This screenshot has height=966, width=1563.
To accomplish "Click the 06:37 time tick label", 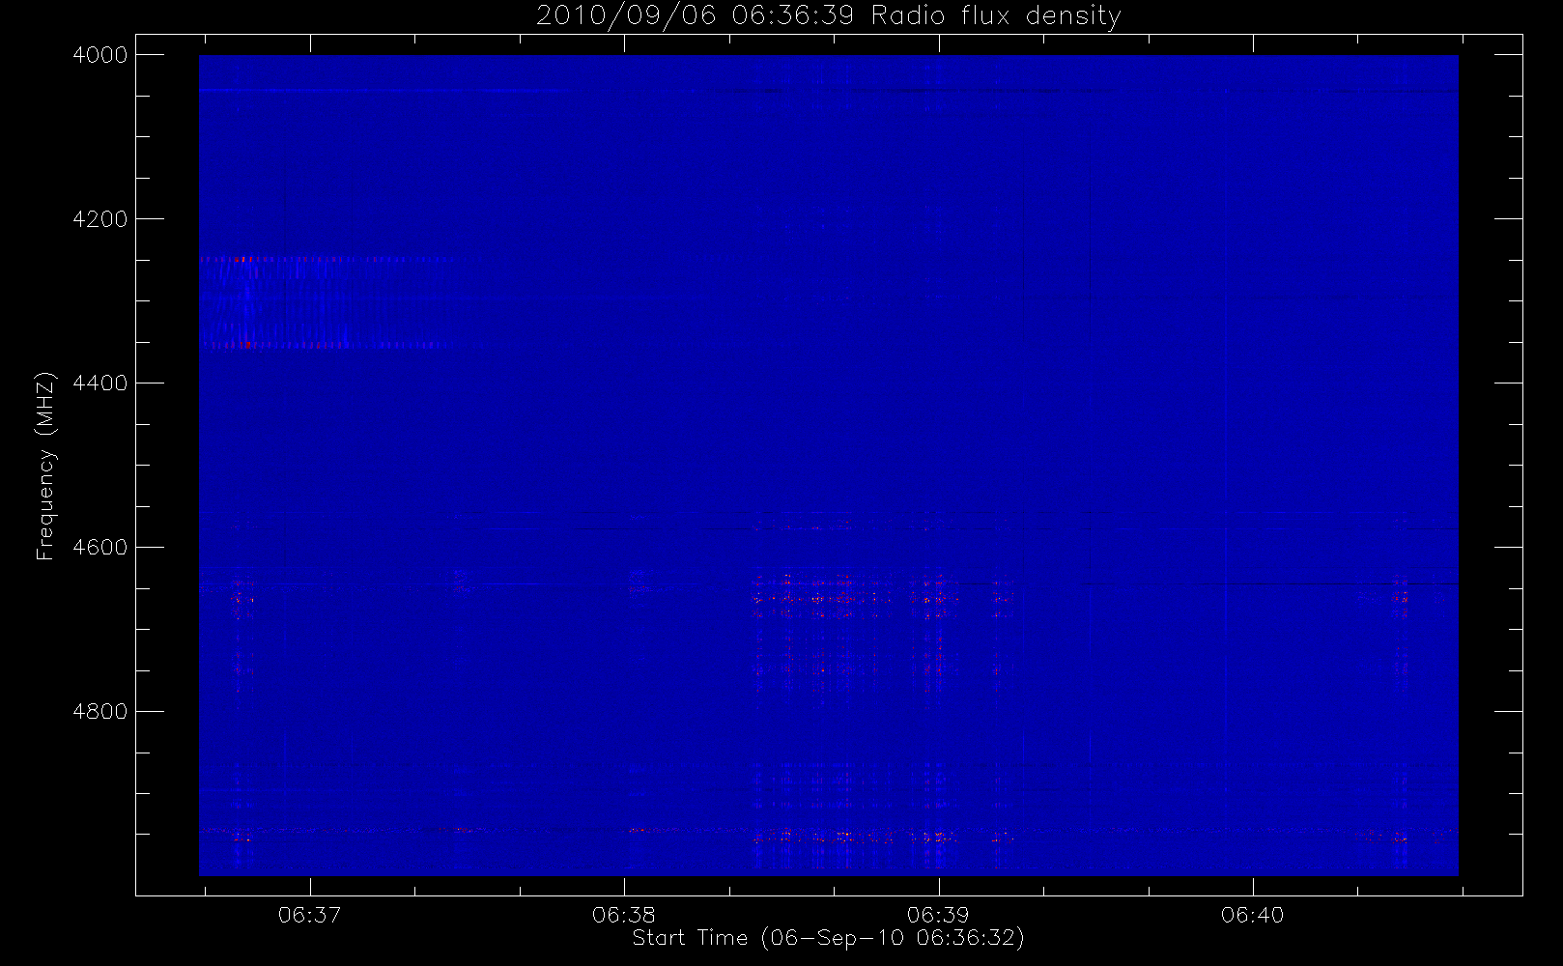I will 310,915.
